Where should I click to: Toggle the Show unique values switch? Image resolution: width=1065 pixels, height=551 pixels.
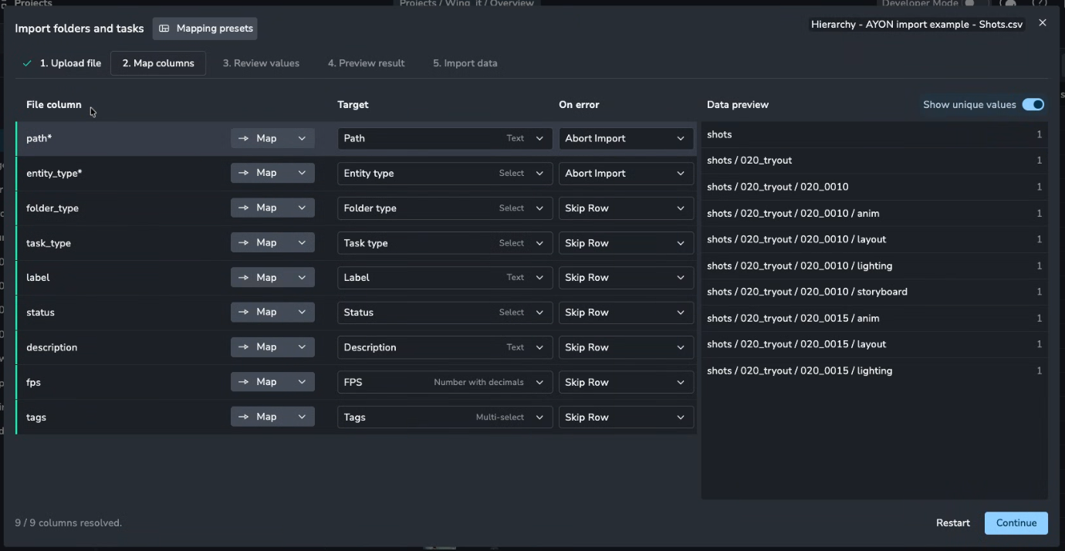tap(1033, 105)
